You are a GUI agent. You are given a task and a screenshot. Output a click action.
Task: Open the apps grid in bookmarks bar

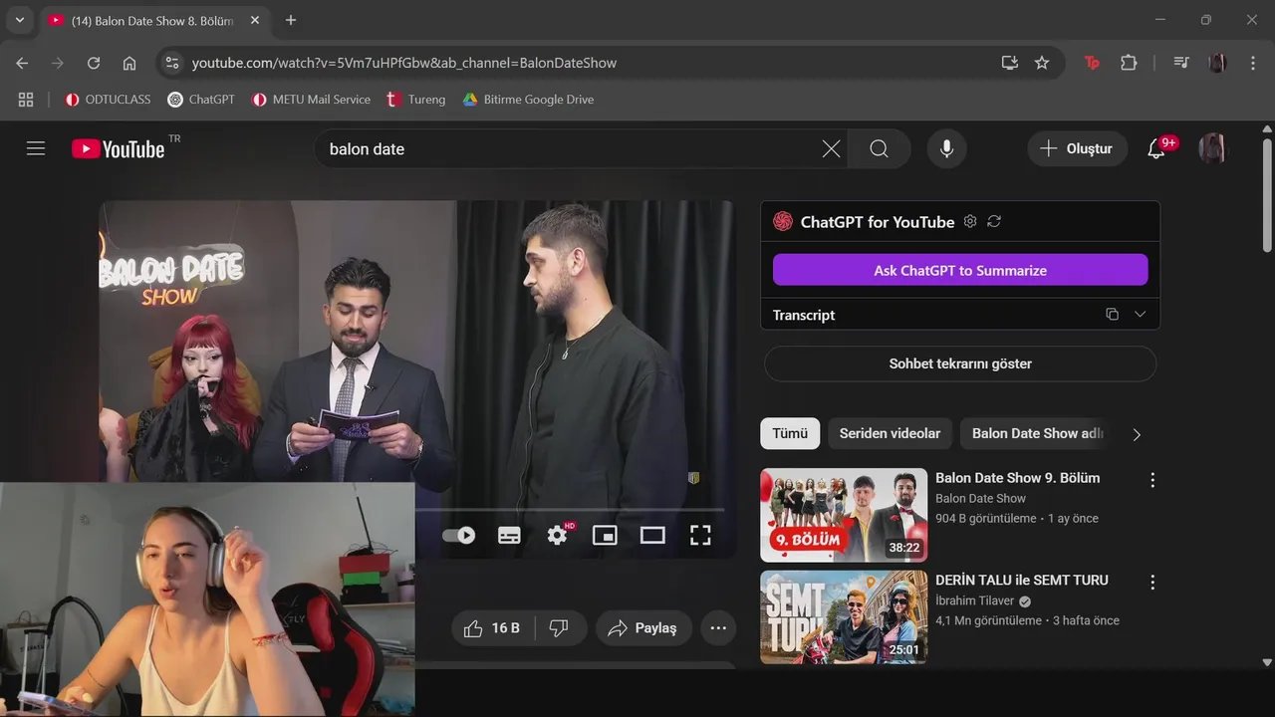(26, 100)
